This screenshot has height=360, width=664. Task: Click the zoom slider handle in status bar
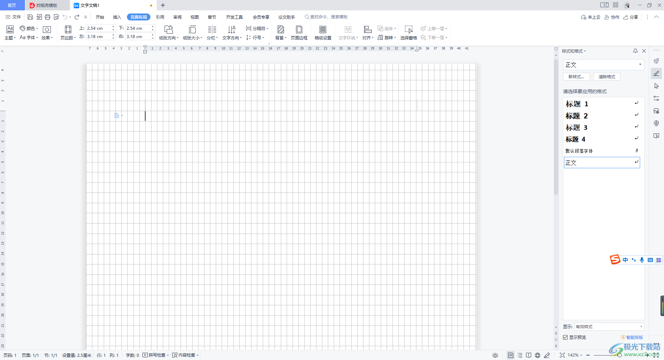pos(619,355)
